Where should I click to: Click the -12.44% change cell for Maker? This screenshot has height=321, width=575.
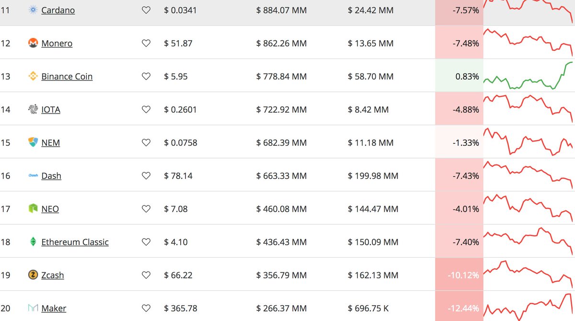coord(459,308)
